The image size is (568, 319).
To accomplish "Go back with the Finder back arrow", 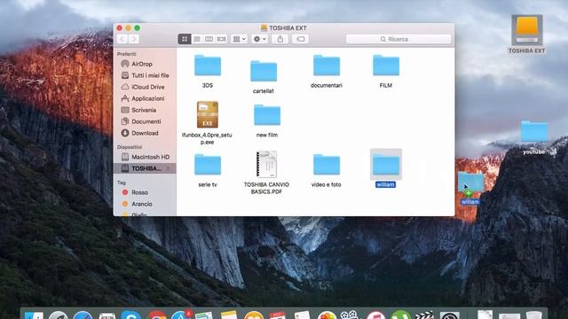I will coord(122,39).
